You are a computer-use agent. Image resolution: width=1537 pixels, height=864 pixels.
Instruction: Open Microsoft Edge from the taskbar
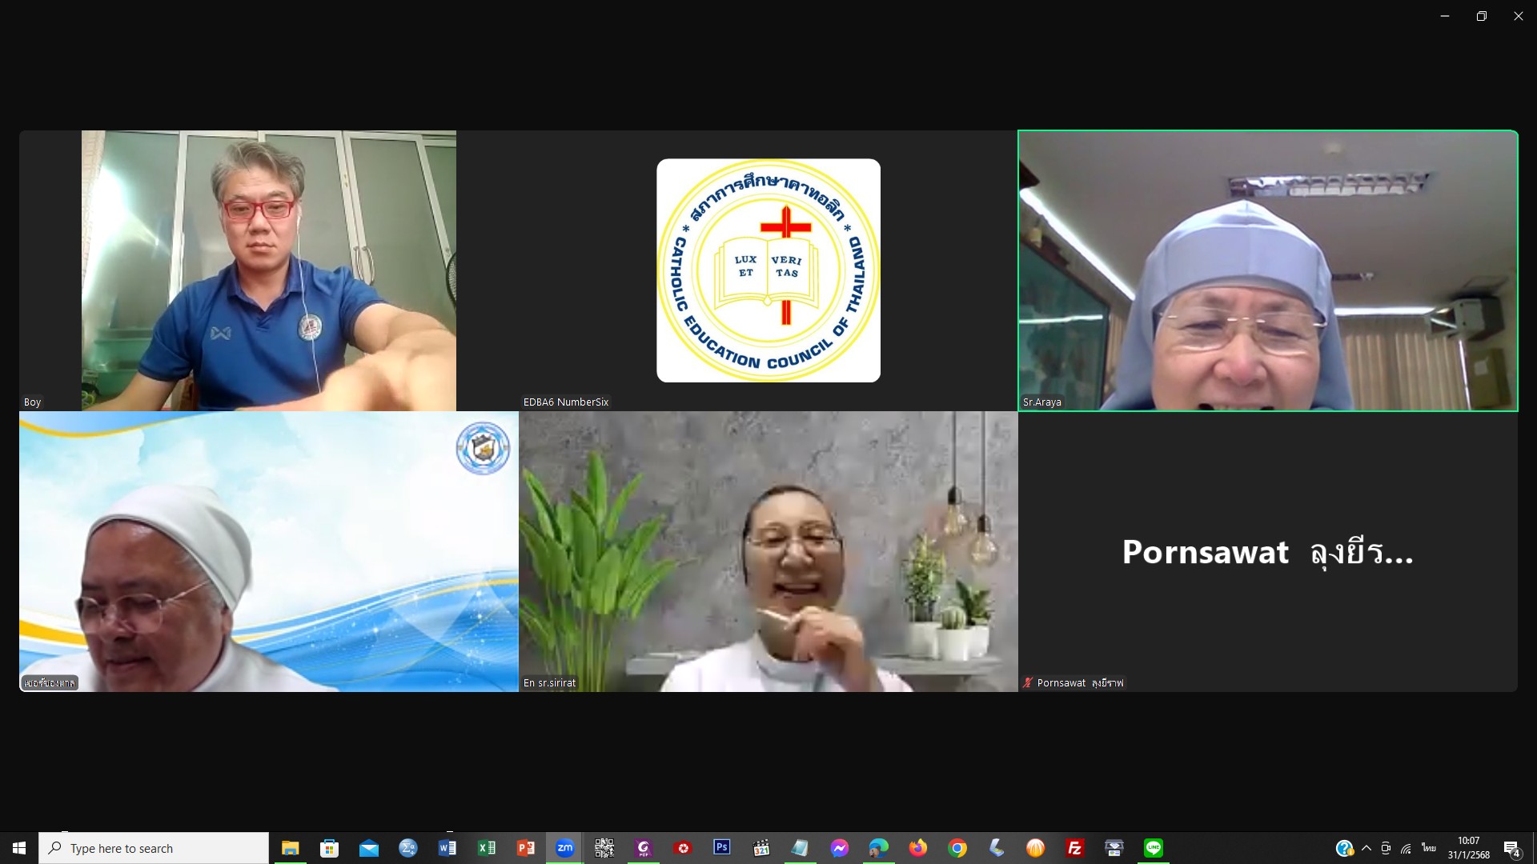[x=878, y=848]
